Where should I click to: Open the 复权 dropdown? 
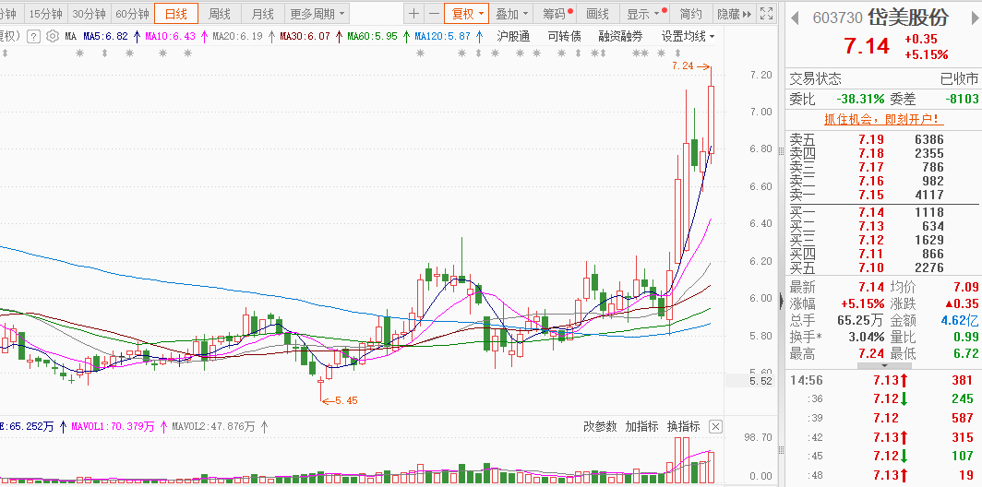pyautogui.click(x=467, y=13)
